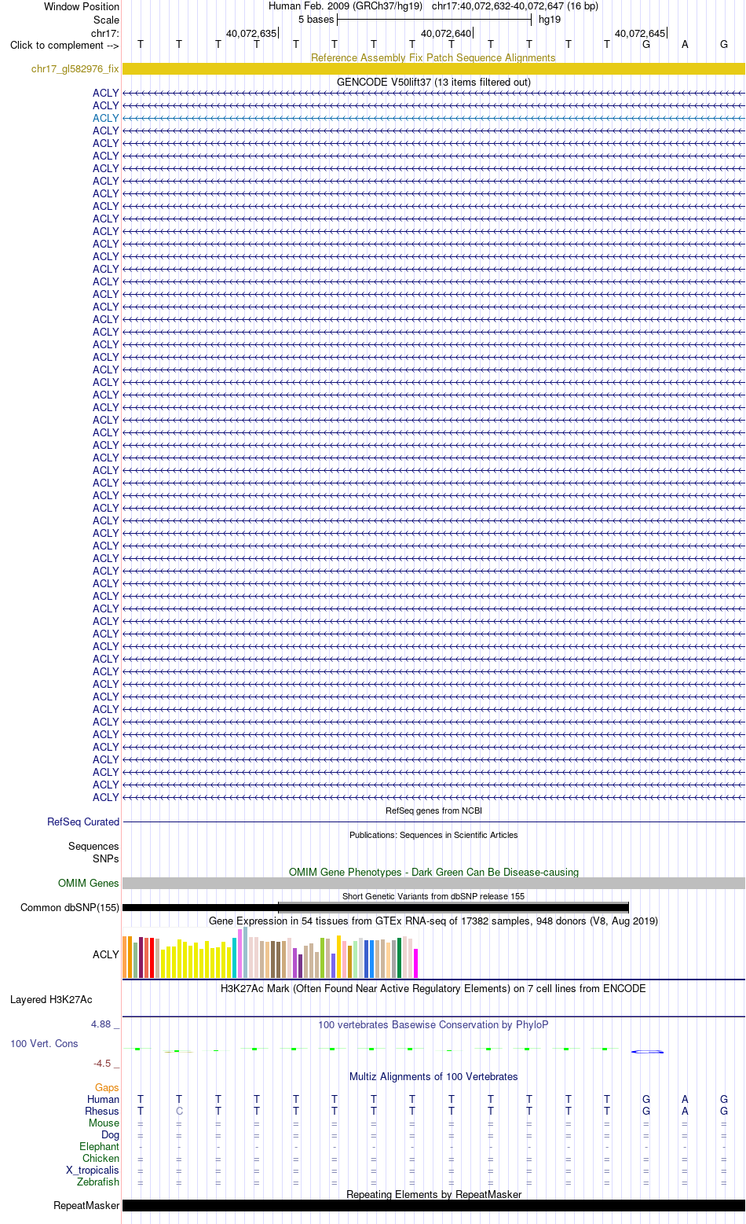
Task: Click the 'SNPs' track label
Action: click(x=106, y=858)
